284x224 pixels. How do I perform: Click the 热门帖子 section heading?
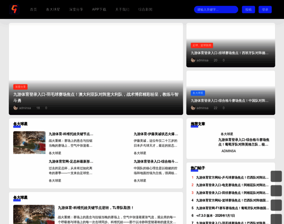[x=198, y=168]
